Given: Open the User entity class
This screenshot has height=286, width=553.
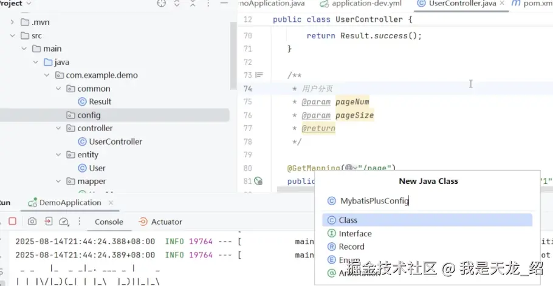Looking at the screenshot, I should [x=92, y=168].
